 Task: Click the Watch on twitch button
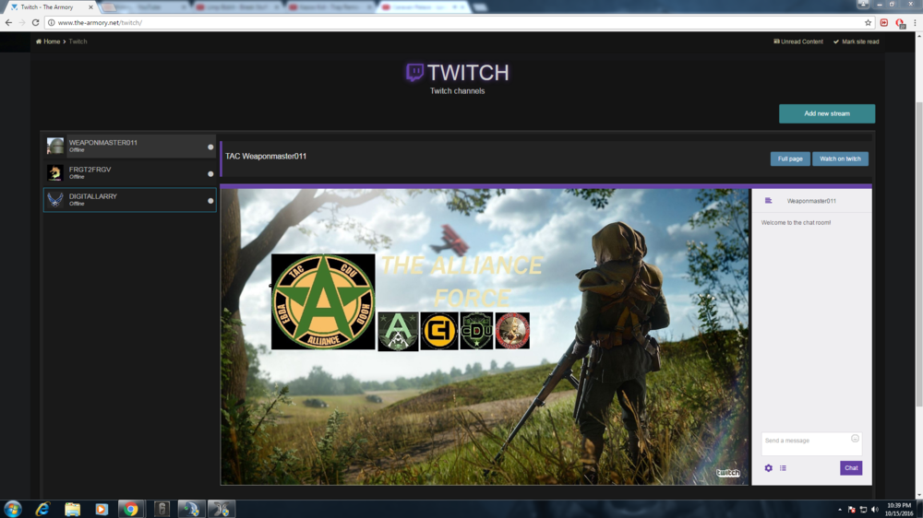pyautogui.click(x=840, y=159)
